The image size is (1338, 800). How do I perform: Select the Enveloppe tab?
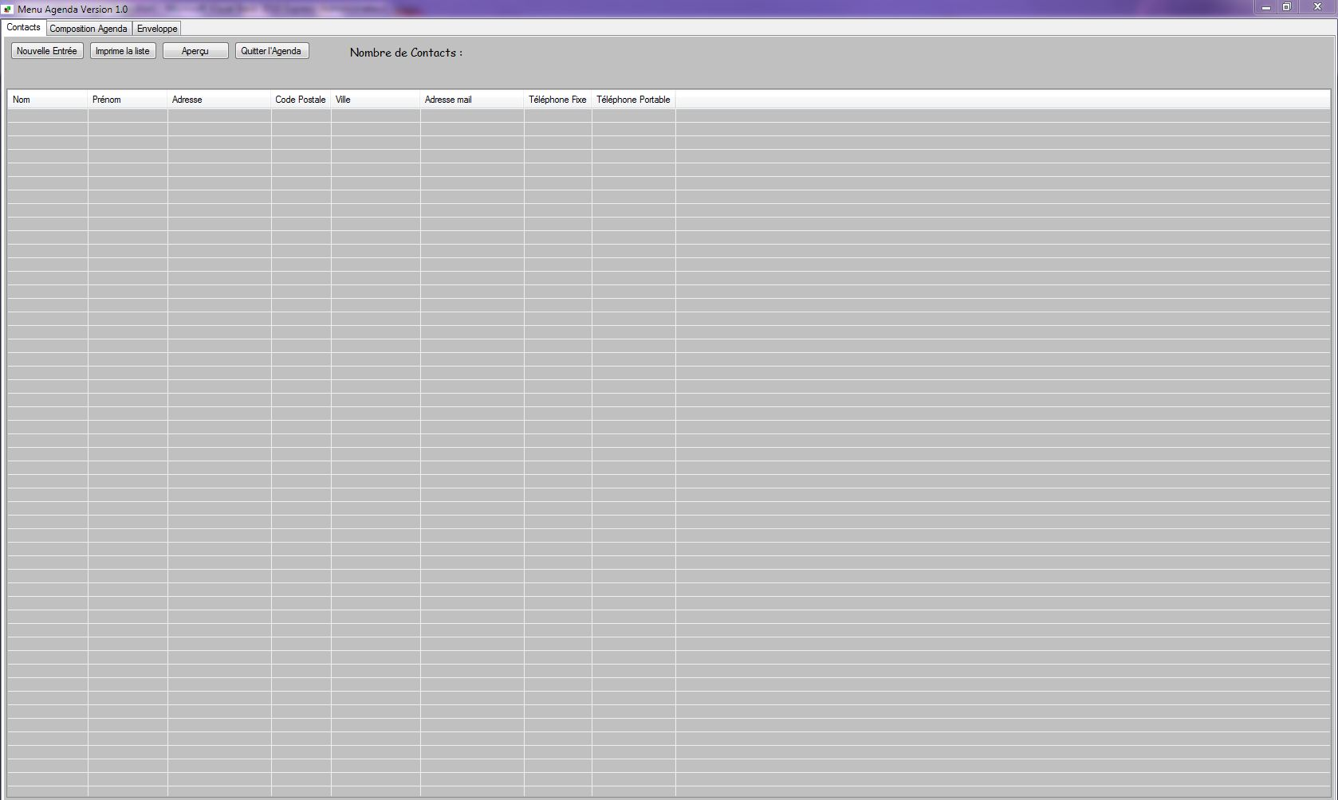[x=157, y=29]
